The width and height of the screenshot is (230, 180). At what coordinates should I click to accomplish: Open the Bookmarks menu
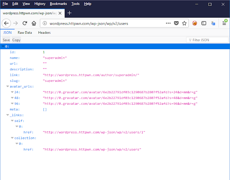pyautogui.click(x=58, y=4)
